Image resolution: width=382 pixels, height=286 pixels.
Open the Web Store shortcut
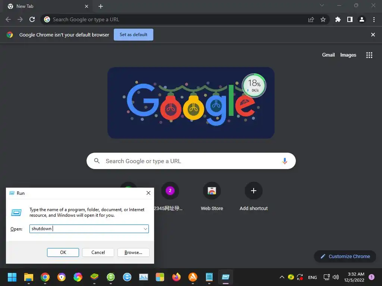(212, 197)
